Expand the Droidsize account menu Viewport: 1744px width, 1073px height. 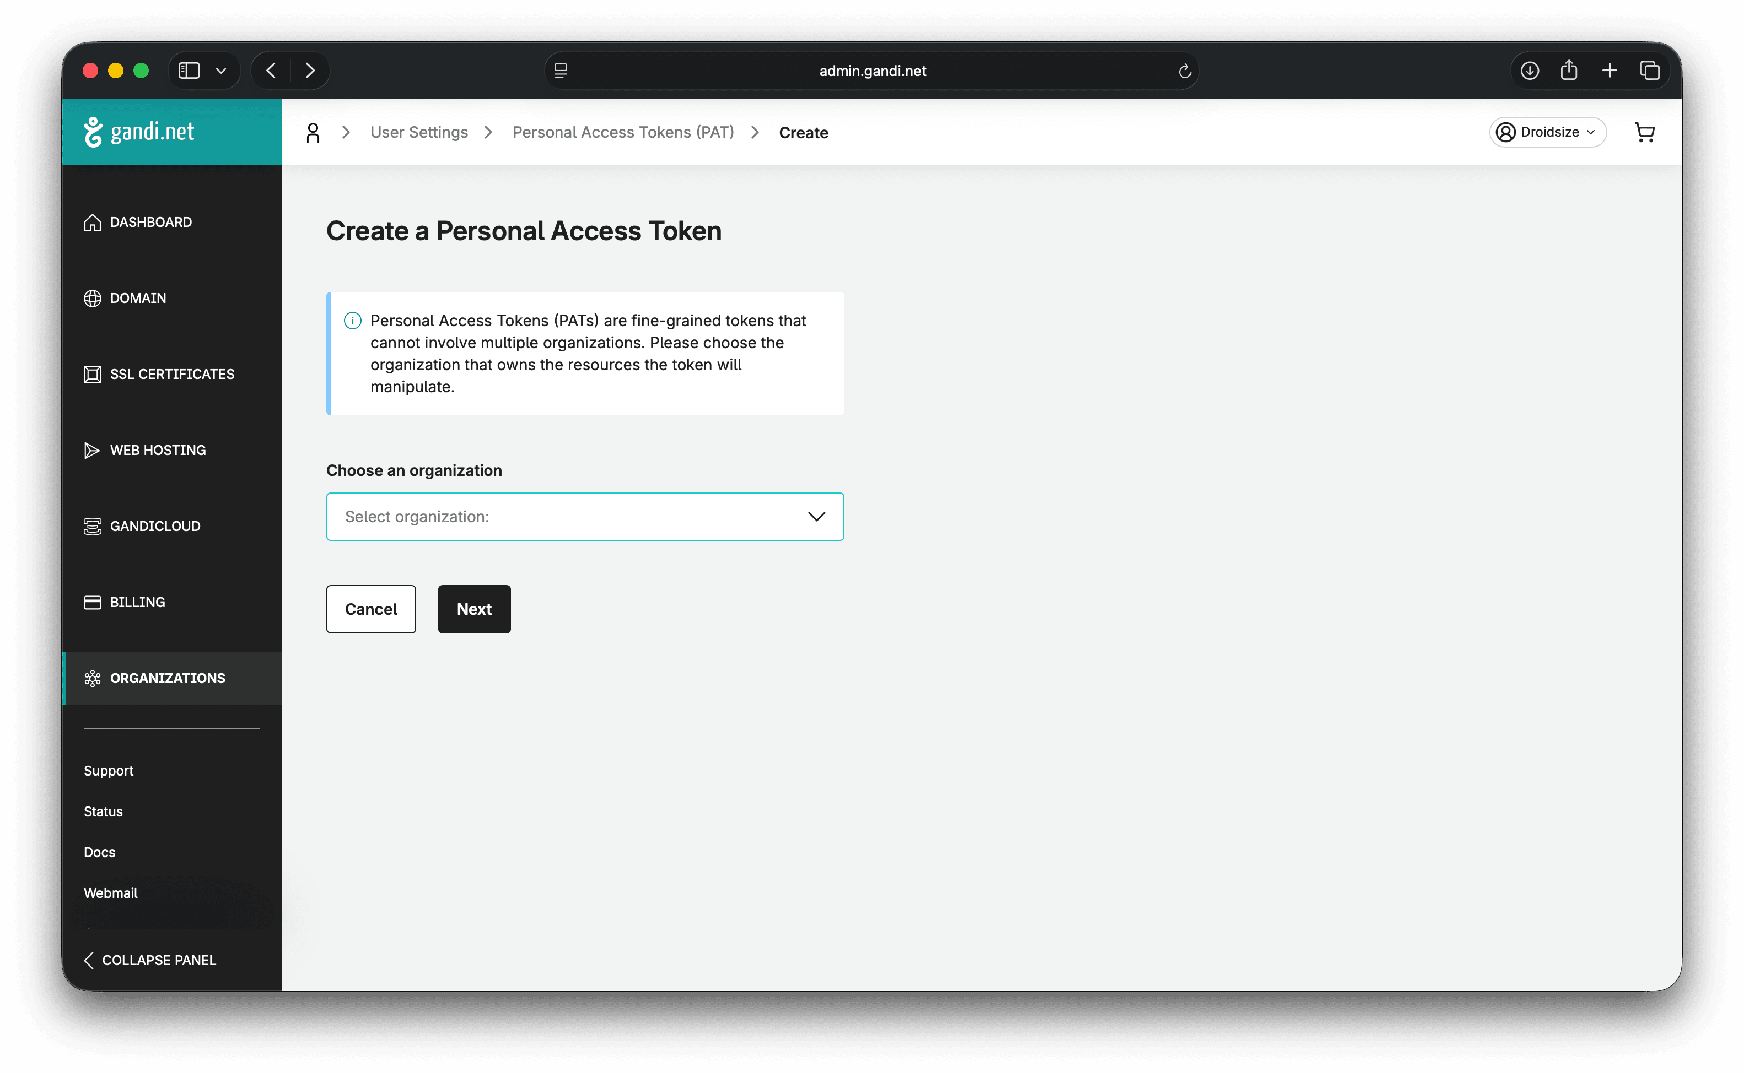1547,132
